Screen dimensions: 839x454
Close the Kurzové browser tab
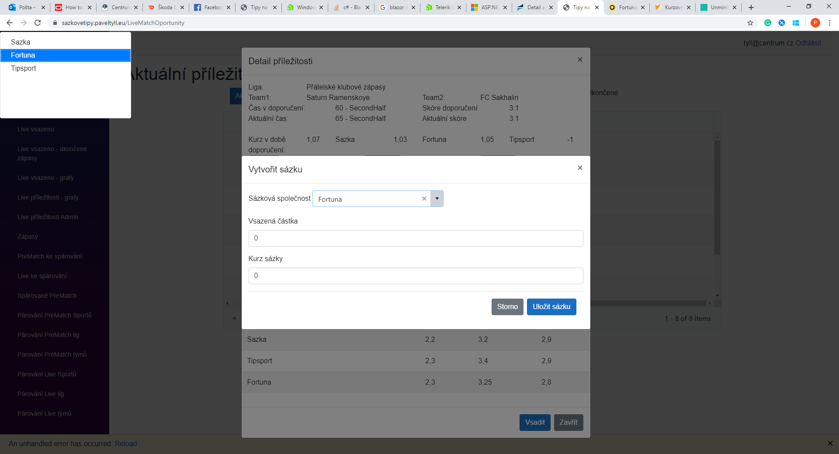point(689,7)
